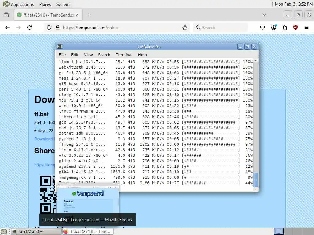Bookmark page with star icon

pos(185,28)
